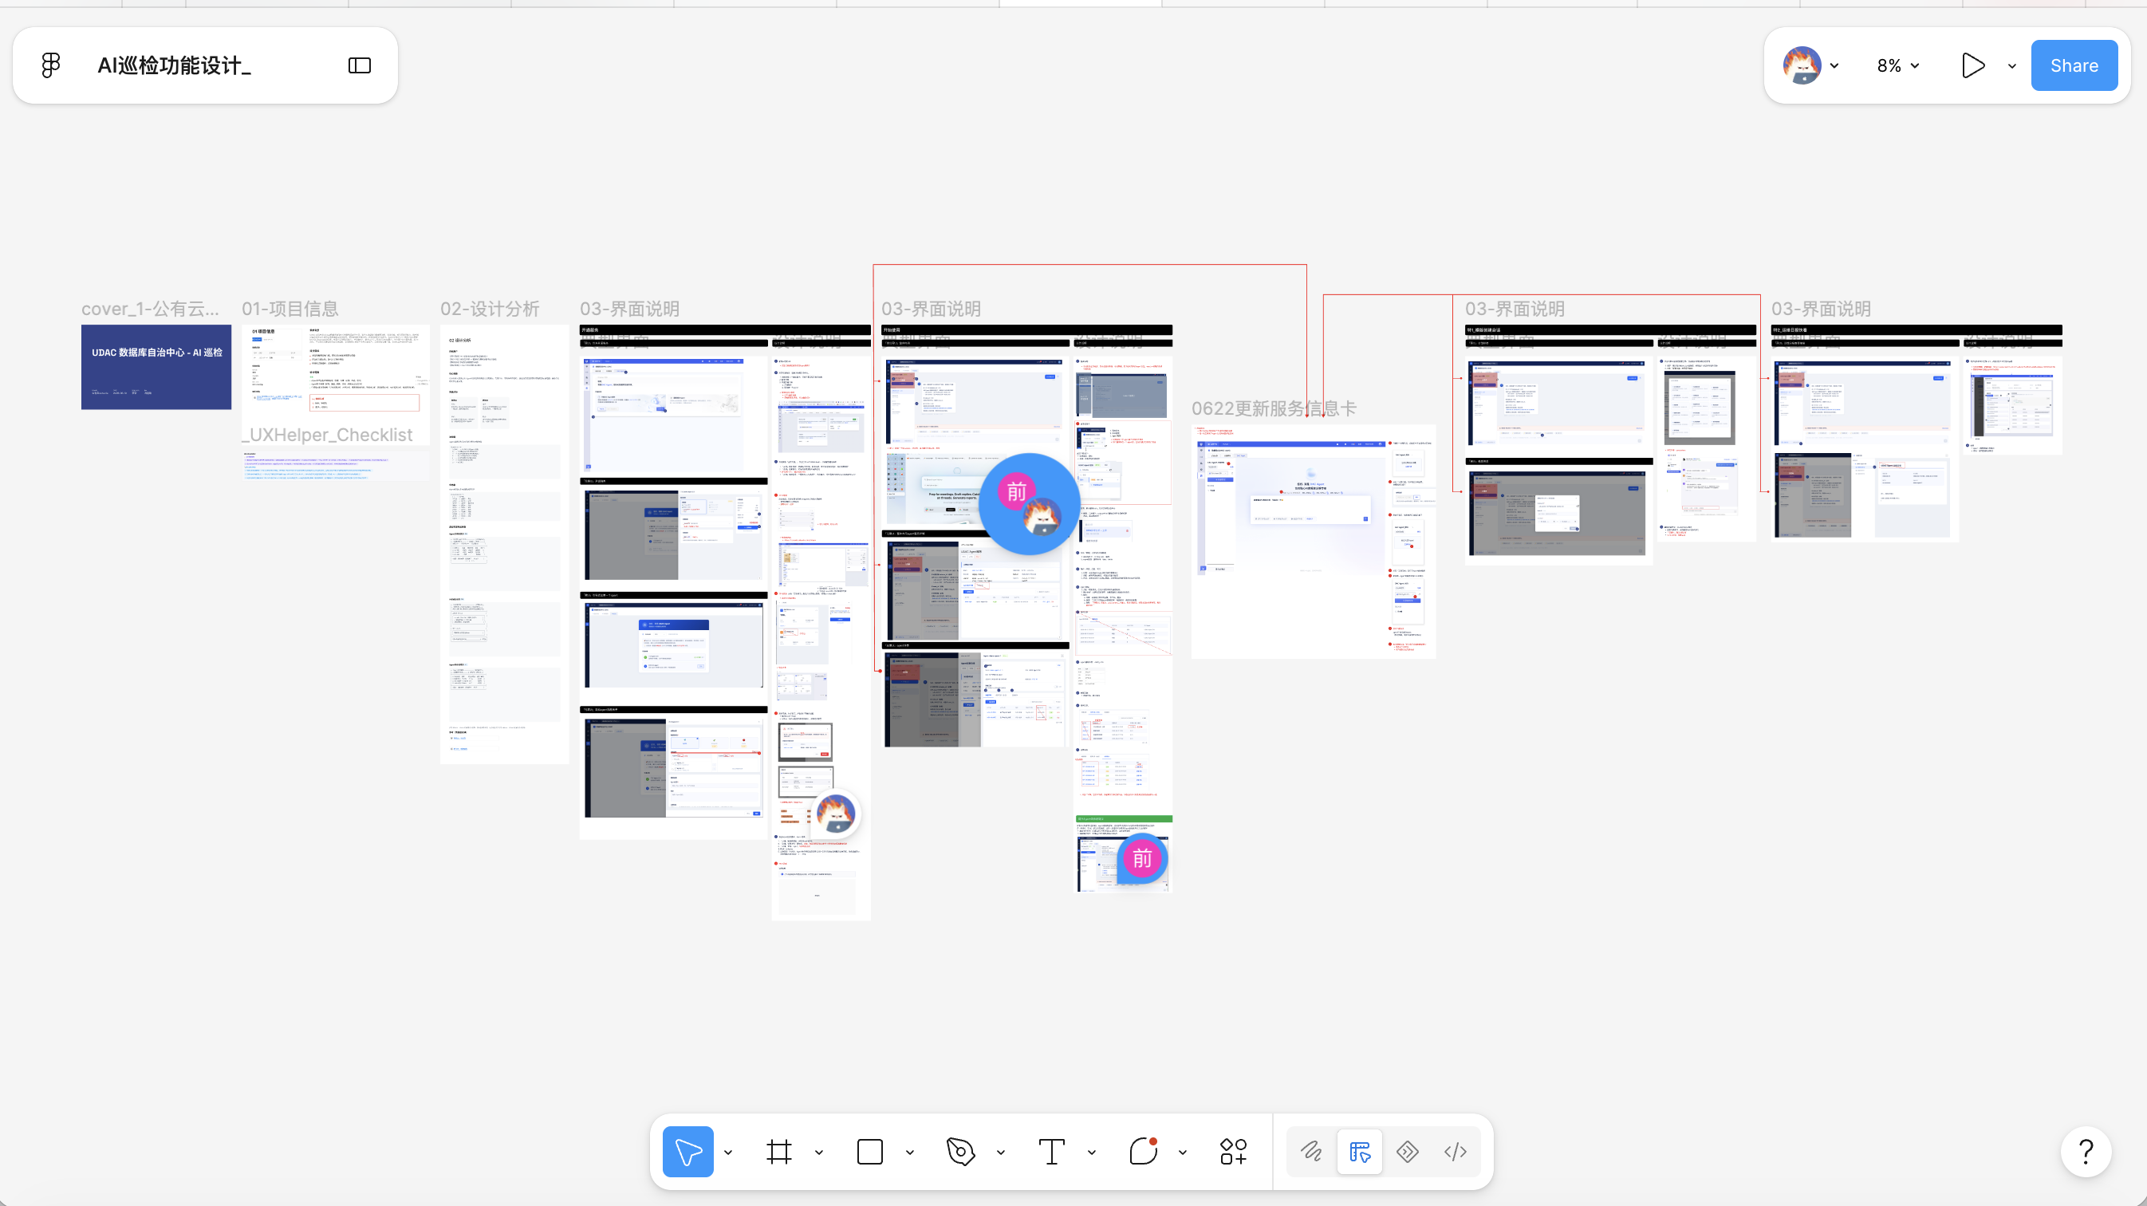This screenshot has height=1206, width=2147.
Task: Select the 01-项目信息 frame label
Action: 290,309
